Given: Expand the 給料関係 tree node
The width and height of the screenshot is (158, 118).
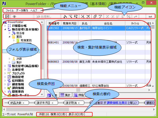Looking at the screenshot, I should point(5,80).
